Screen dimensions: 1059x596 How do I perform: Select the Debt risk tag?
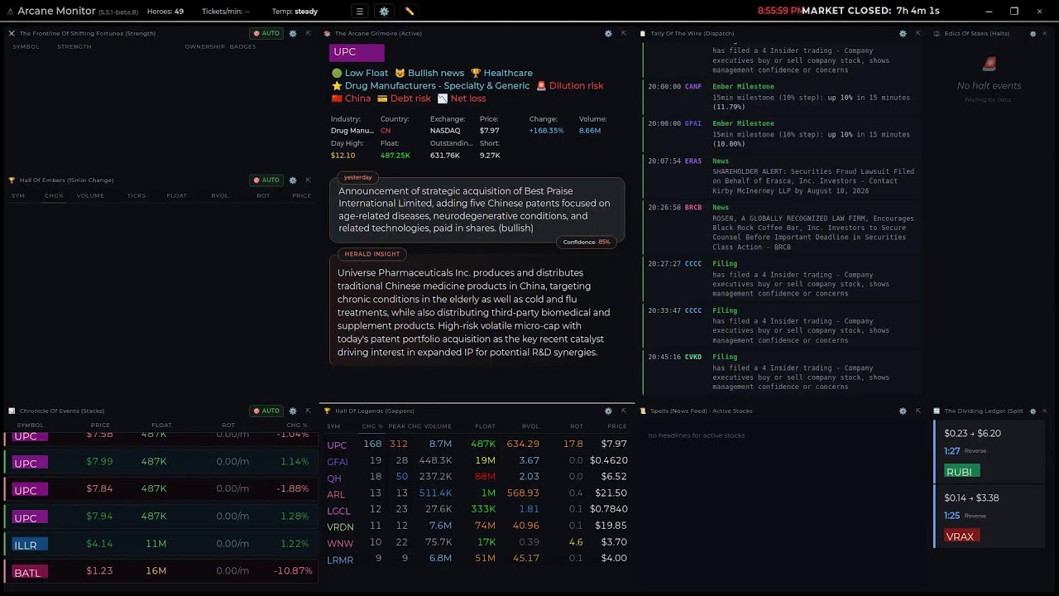click(404, 99)
